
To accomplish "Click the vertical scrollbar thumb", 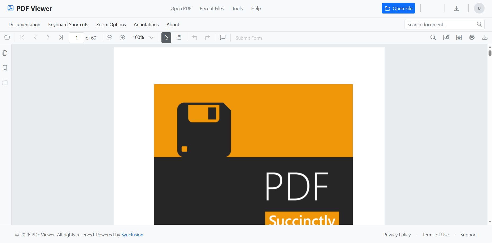I will click(x=490, y=53).
